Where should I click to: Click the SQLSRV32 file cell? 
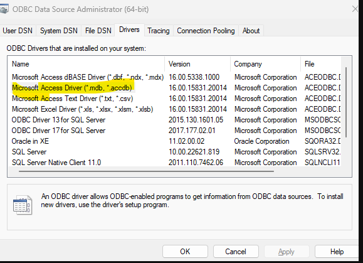322,152
